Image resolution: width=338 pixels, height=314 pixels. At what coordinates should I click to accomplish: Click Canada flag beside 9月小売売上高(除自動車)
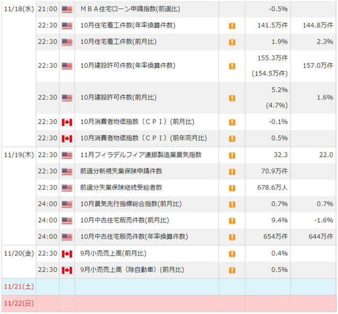pyautogui.click(x=67, y=270)
